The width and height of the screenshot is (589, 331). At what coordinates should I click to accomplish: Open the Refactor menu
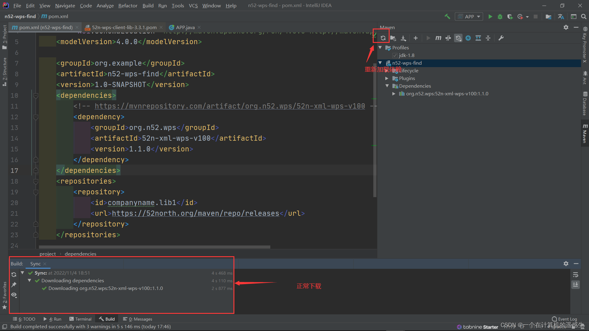click(x=128, y=6)
